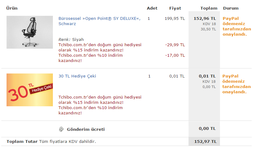Open the Bürosessel Open Point SY DELUXE link
The width and height of the screenshot is (266, 150).
[x=100, y=21]
